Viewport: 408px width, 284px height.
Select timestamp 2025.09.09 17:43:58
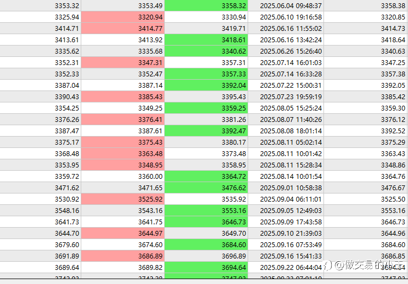coord(291,222)
